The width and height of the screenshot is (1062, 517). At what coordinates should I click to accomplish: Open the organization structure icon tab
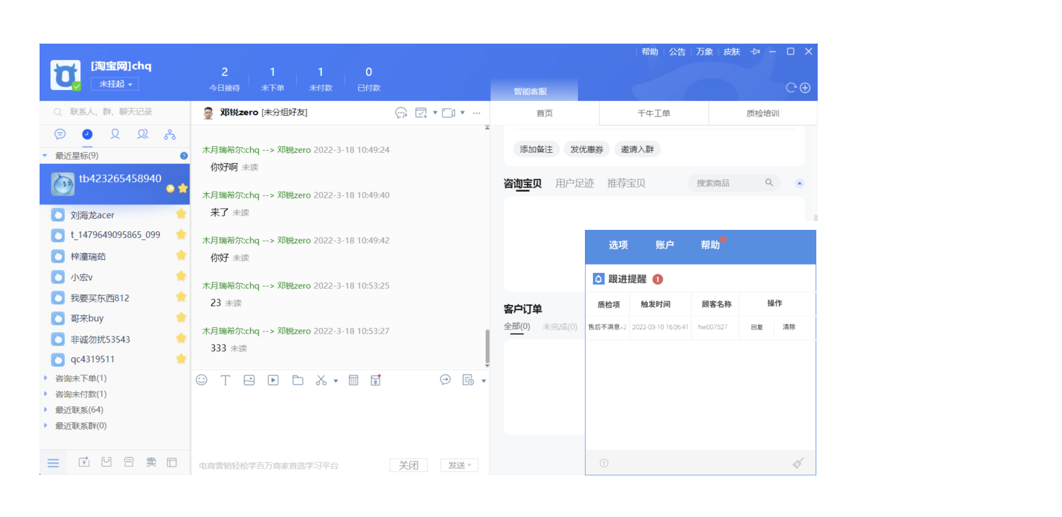tap(170, 134)
